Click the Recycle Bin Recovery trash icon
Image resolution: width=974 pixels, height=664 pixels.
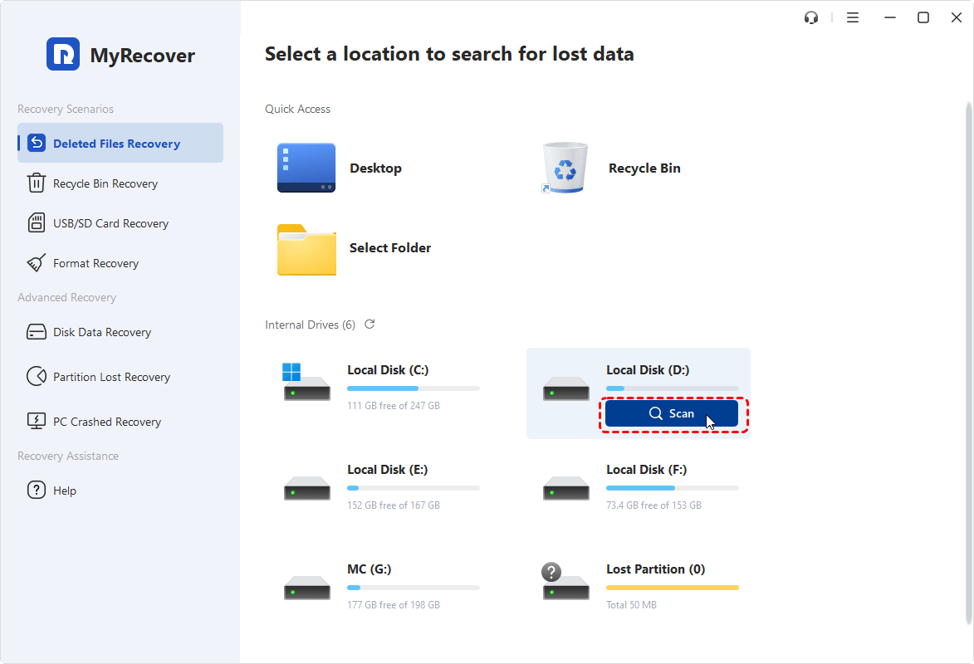(37, 183)
